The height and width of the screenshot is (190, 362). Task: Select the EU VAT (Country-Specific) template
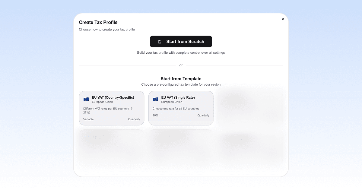coord(112,108)
